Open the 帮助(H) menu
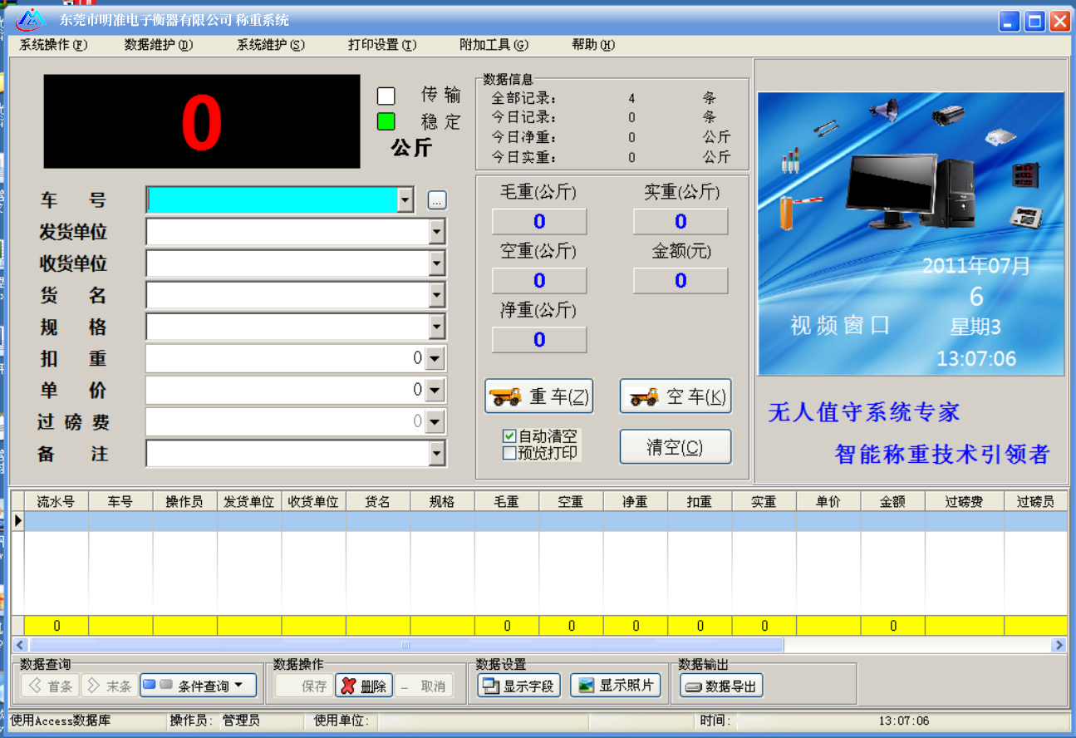Viewport: 1076px width, 738px height. point(593,45)
